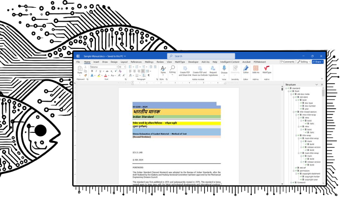The image size is (346, 197).
Task: Click the Comments button
Action: pos(287,62)
